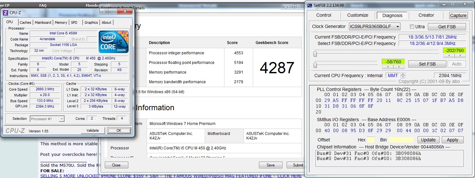The image size is (475, 178).
Task: Click the QPI Link value 2394.3 MHz
Action: 45,106
